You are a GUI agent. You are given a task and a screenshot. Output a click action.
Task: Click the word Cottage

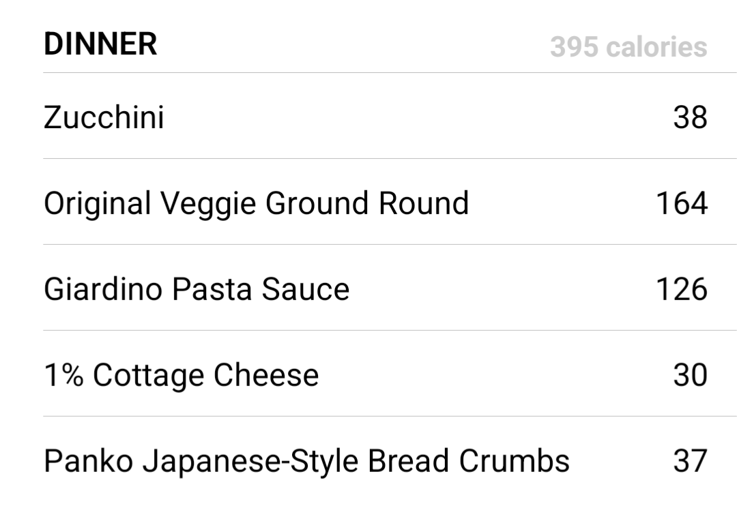click(149, 376)
